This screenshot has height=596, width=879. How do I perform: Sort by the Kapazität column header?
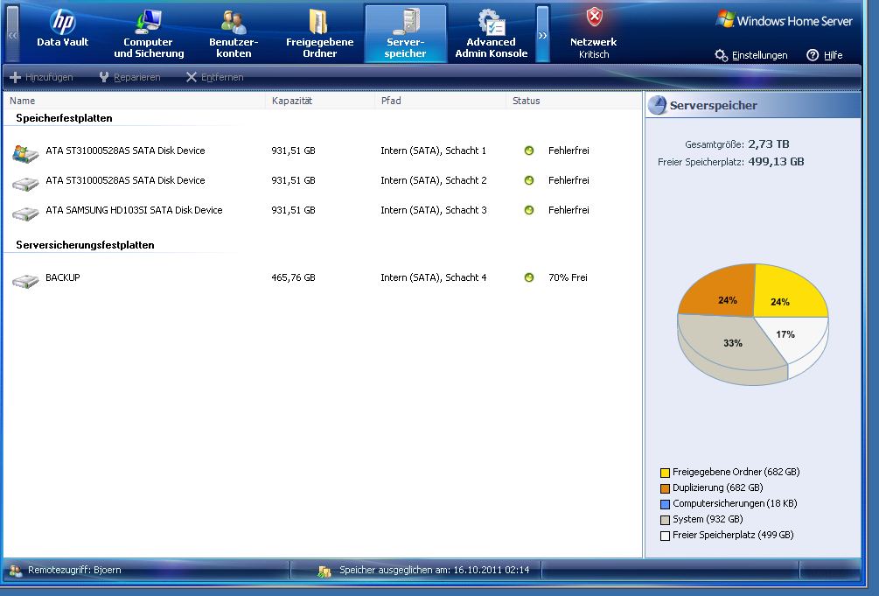click(x=320, y=101)
